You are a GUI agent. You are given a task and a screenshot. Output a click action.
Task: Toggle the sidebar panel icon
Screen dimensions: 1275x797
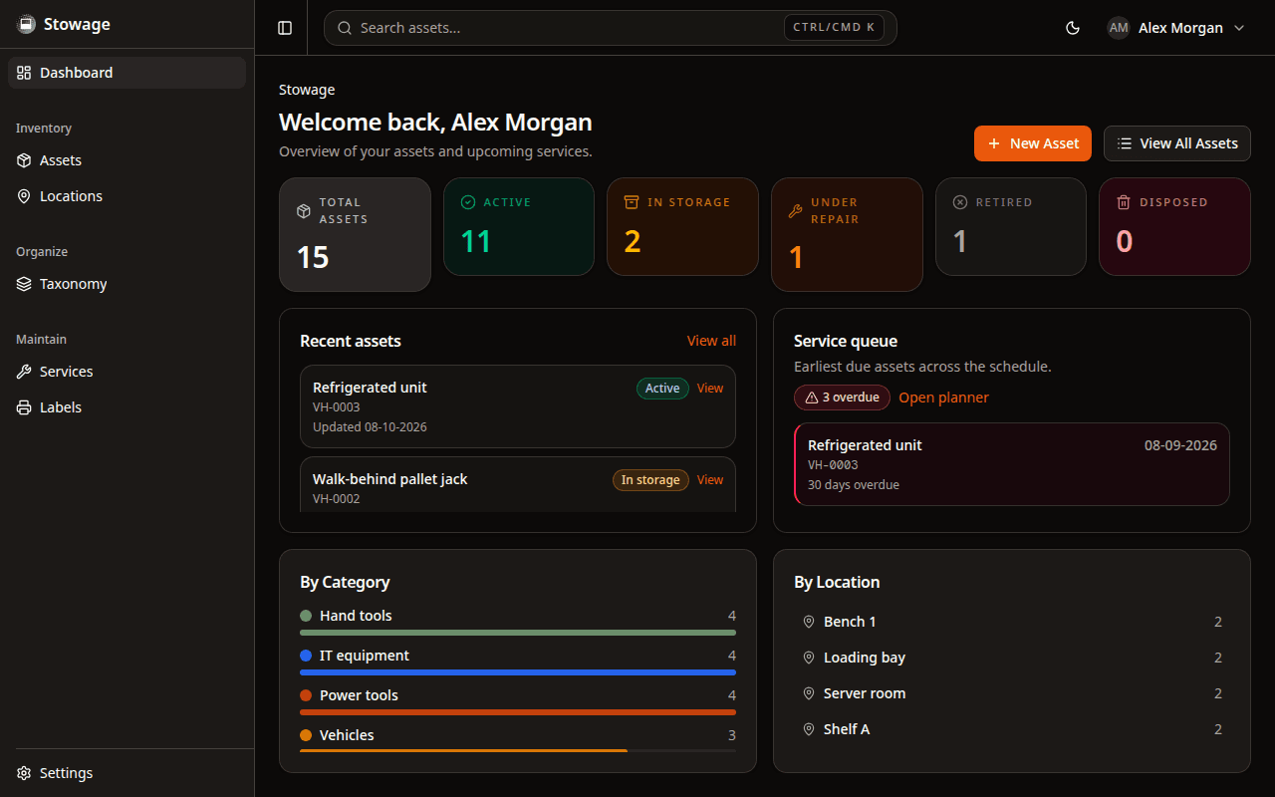(x=285, y=28)
